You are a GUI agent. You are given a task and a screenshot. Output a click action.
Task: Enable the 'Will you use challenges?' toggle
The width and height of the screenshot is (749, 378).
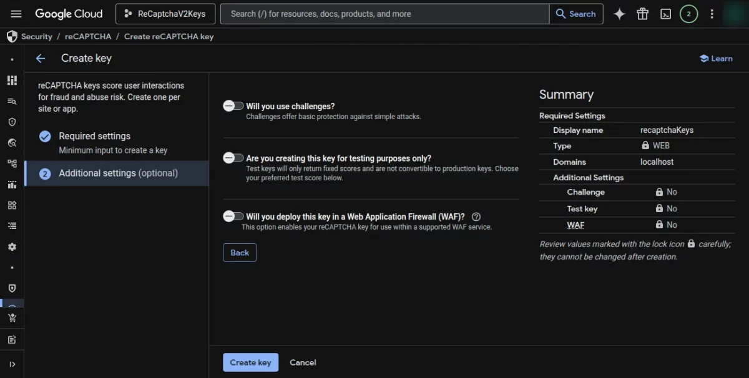[233, 106]
